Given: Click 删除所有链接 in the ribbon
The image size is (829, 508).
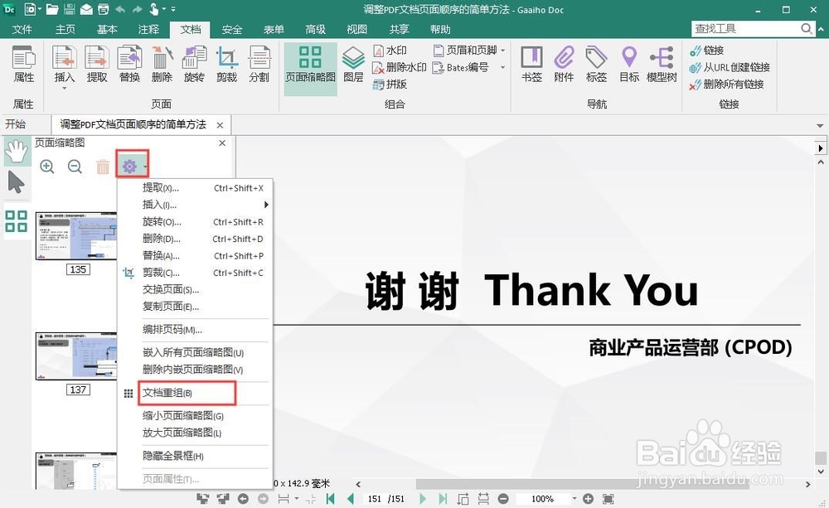Looking at the screenshot, I should tap(726, 84).
